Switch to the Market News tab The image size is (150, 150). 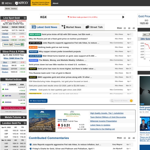[71, 27]
